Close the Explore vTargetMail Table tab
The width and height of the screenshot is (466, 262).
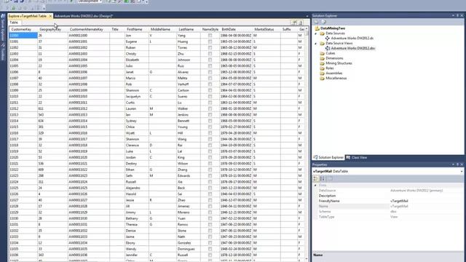(x=50, y=16)
